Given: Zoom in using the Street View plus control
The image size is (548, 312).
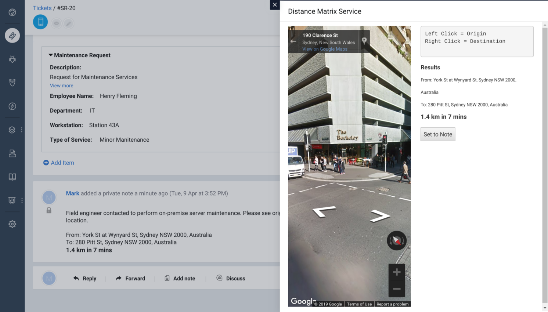Looking at the screenshot, I should click(396, 272).
